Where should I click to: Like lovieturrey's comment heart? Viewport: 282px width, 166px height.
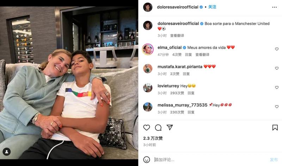(277, 87)
